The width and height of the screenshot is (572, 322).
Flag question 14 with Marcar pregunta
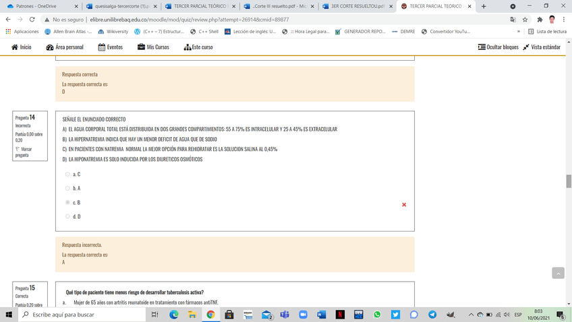click(x=24, y=152)
